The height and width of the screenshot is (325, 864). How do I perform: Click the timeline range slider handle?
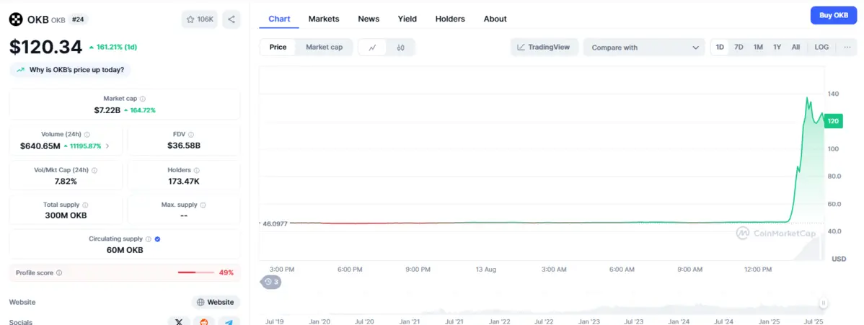click(823, 303)
